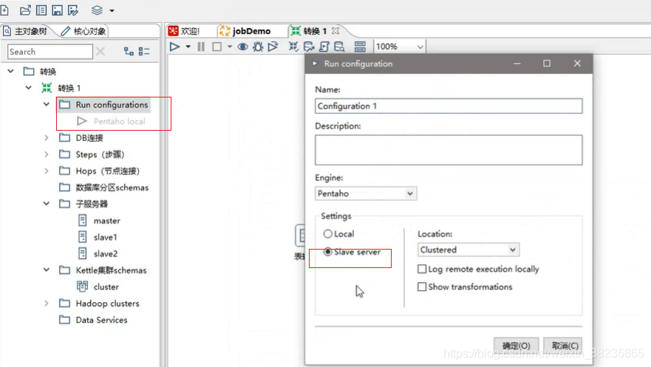651x367 pixels.
Task: Expand the Hadoop clusters folder
Action: click(x=46, y=303)
